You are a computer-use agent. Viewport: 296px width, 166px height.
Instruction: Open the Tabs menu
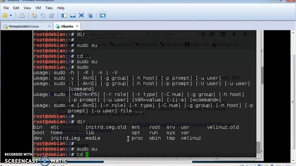49,8
